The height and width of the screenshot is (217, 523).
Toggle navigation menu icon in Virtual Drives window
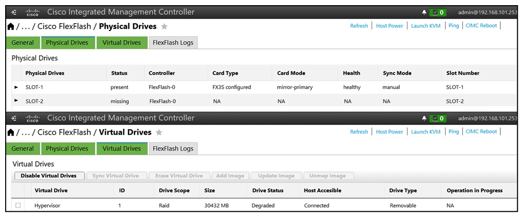pyautogui.click(x=14, y=118)
